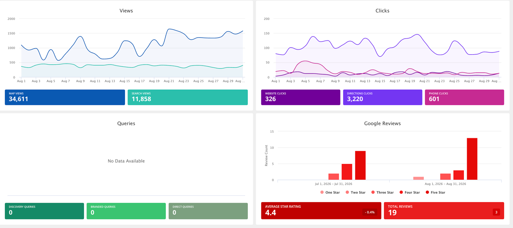
Task: Click the 326 website clicks value
Action: pyautogui.click(x=271, y=99)
